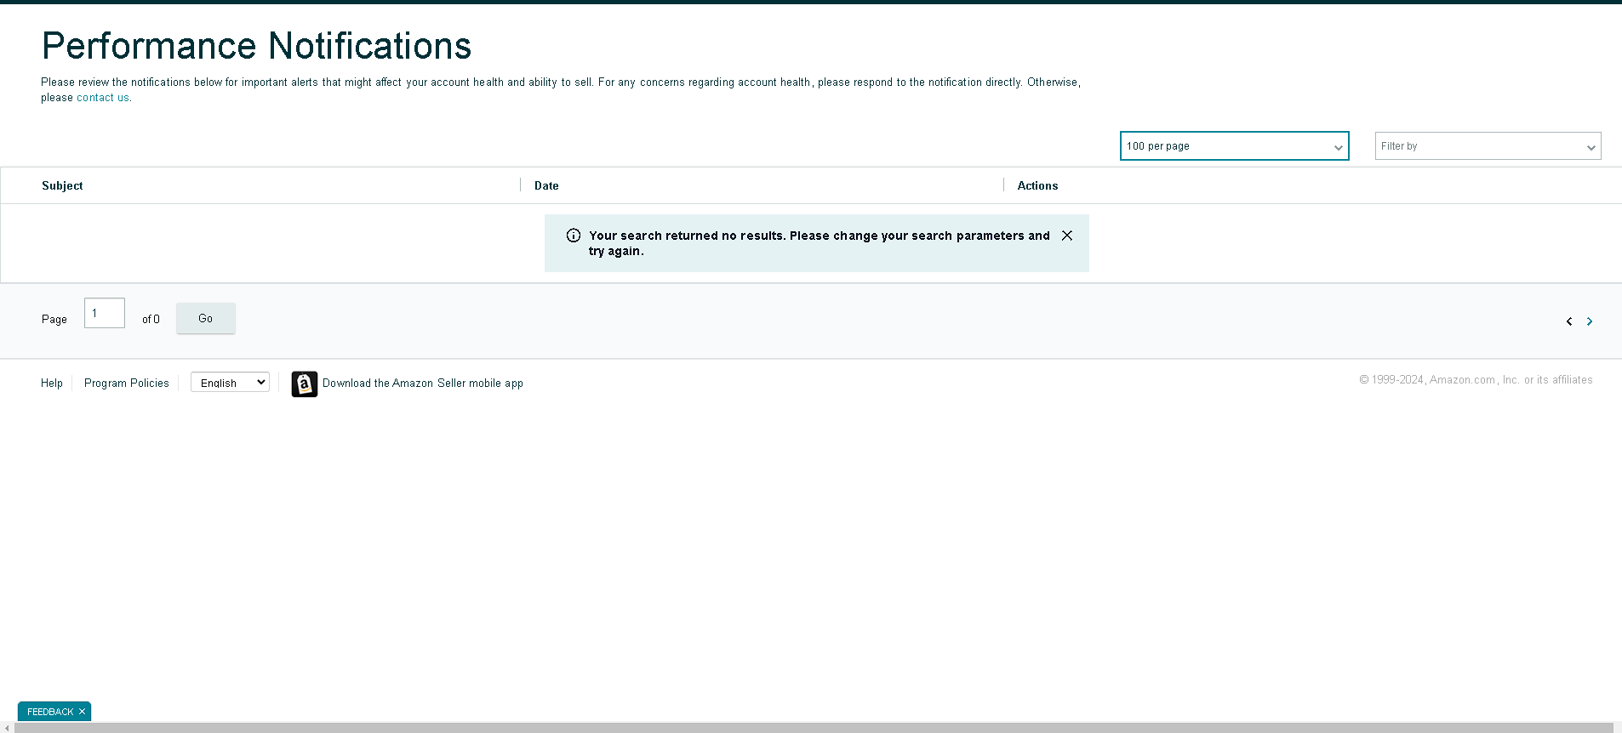Click the FEEDBACK button
The image size is (1622, 733).
(x=49, y=712)
